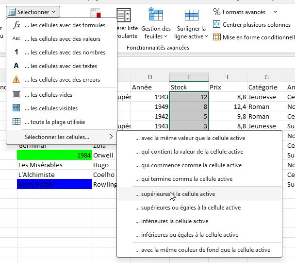295x263 pixels.
Task: Choose qui commence comme la cellule active
Action: pos(199,165)
